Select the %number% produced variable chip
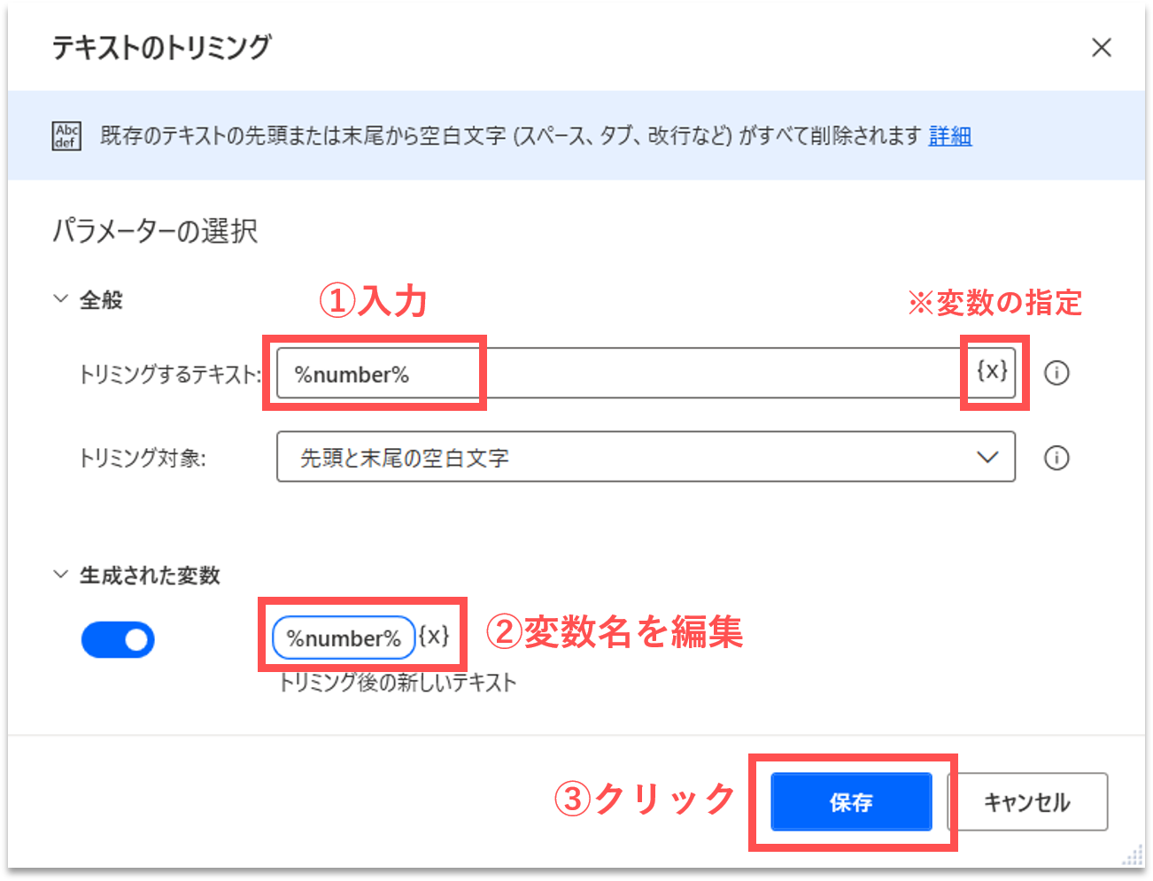 point(344,638)
